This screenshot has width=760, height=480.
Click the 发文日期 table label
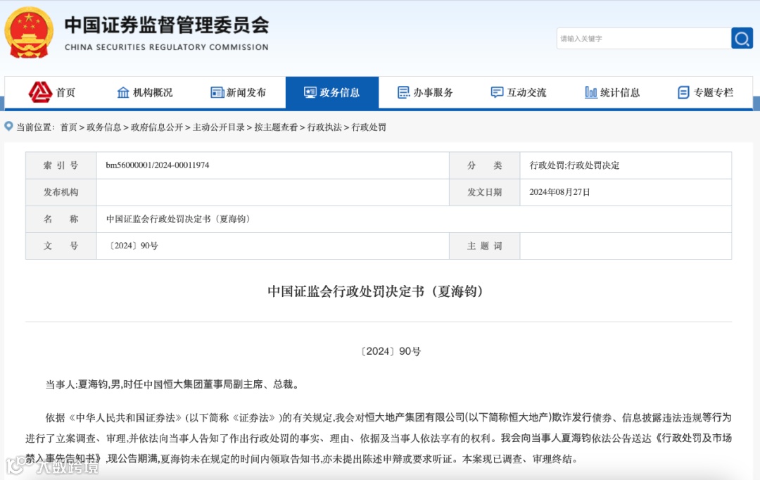[484, 192]
